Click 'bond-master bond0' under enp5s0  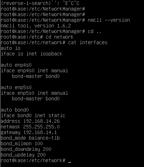tap(36, 99)
